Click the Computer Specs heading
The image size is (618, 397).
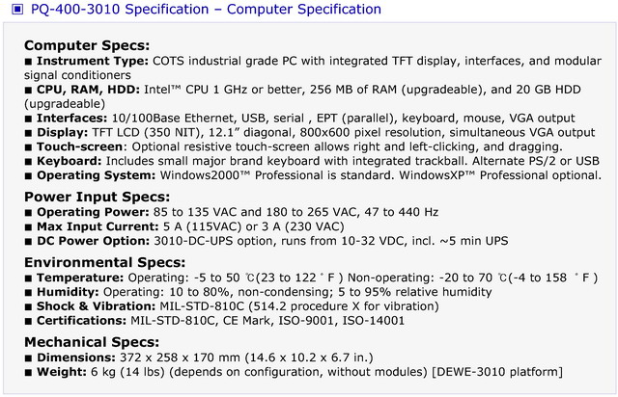(87, 45)
